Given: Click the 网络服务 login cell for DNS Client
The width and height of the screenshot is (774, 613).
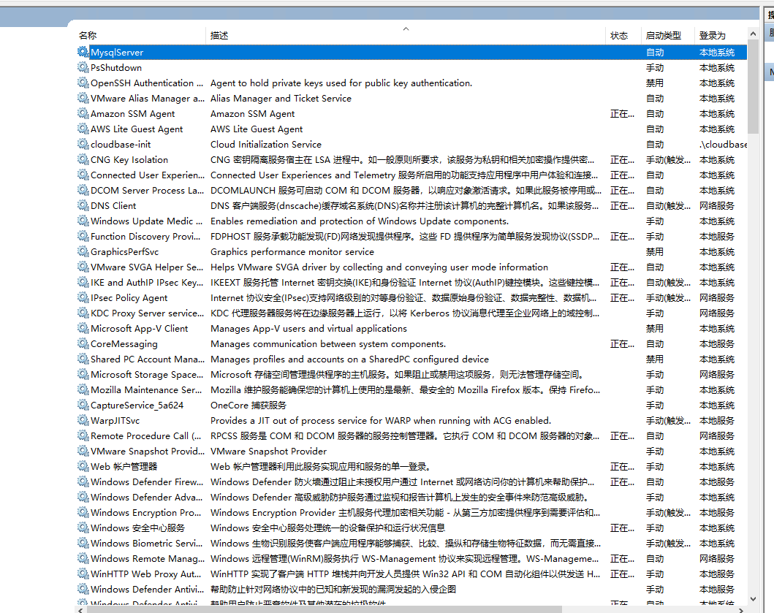Looking at the screenshot, I should coord(717,206).
